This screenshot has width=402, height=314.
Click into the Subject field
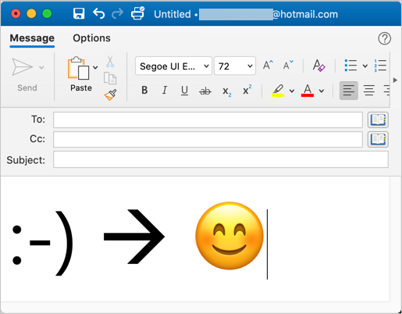coord(221,159)
